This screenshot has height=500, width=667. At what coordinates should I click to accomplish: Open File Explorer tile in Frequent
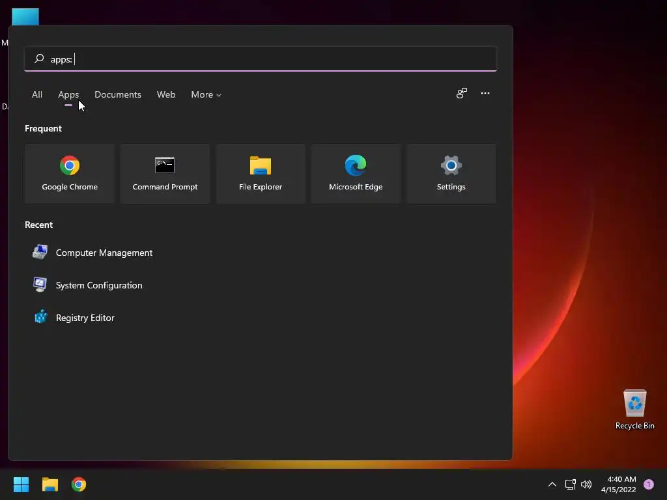tap(261, 173)
